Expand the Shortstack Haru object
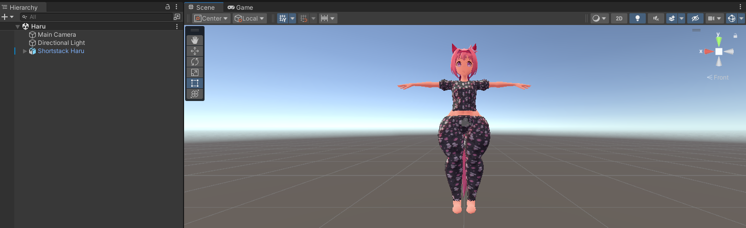Image resolution: width=746 pixels, height=228 pixels. coord(25,51)
